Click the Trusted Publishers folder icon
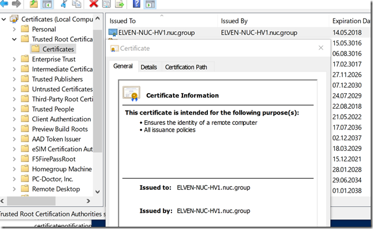This screenshot has width=373, height=229. 25,79
